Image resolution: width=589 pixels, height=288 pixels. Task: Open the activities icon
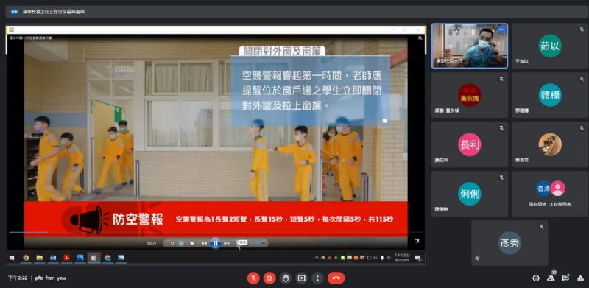(x=580, y=278)
